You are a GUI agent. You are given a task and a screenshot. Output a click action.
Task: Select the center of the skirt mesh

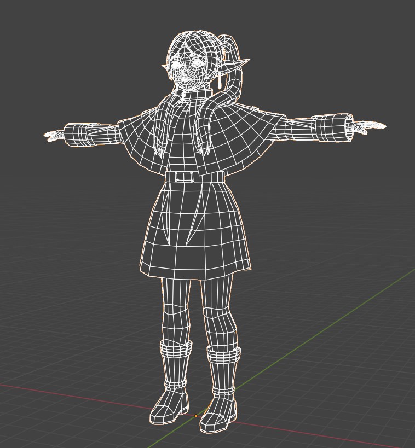pos(194,230)
